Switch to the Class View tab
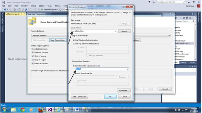Screen dimensions: 202x113 (x=192, y=62)
